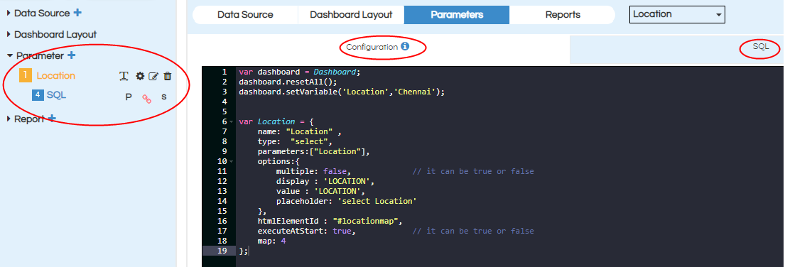Open the Location dropdown selector
Viewport: 785px width, 267px height.
click(677, 14)
